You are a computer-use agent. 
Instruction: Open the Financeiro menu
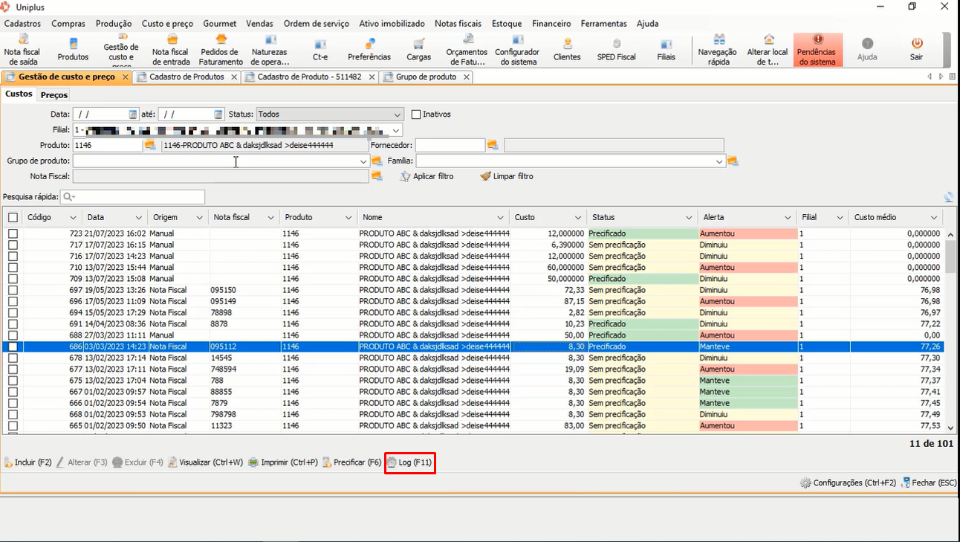pos(551,24)
